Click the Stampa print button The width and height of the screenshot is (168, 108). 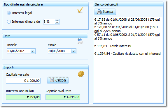[x=105, y=12]
